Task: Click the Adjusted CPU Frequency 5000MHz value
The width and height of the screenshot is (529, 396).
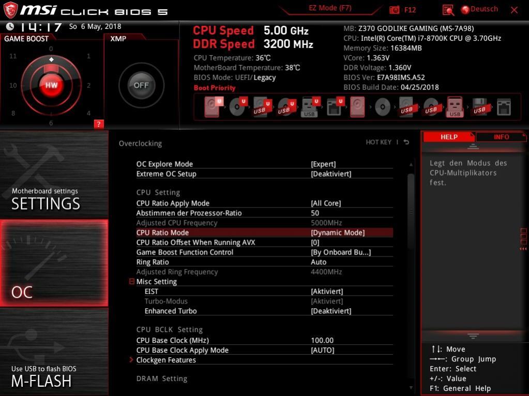Action: [326, 223]
